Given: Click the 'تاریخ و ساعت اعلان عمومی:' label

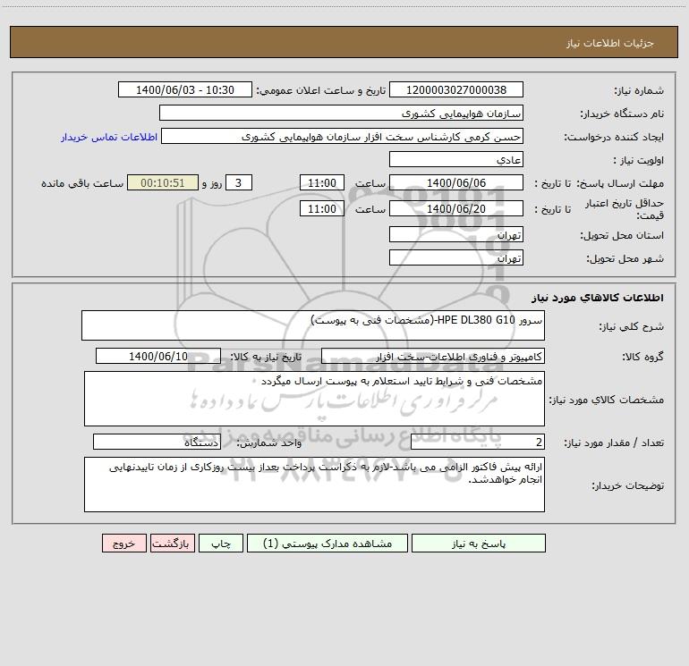Looking at the screenshot, I should click(320, 90).
